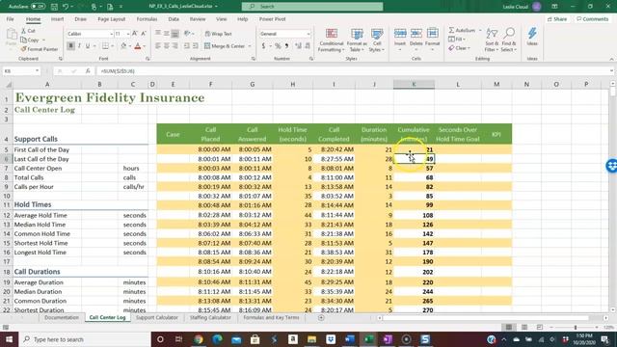
Task: Click the Share button
Action: [x=557, y=19]
